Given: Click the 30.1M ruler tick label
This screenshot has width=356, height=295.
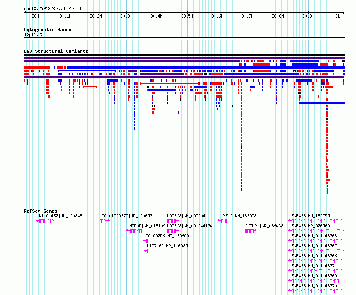Looking at the screenshot, I should coord(65,16).
